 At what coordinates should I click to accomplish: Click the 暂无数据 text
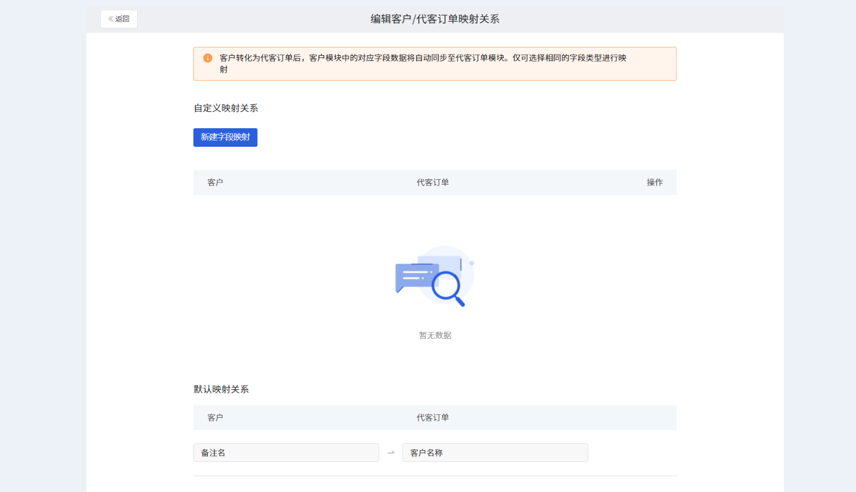tap(435, 335)
